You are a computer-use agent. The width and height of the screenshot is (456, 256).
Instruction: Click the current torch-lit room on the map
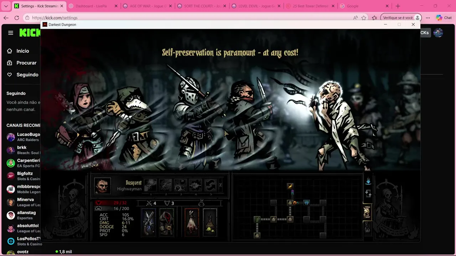tap(290, 203)
